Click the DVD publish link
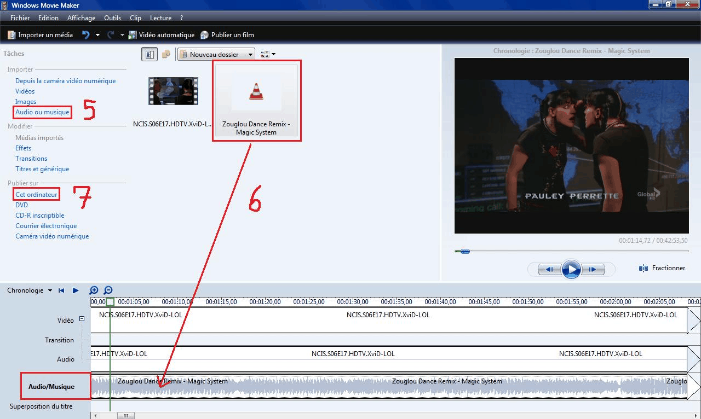Image resolution: width=701 pixels, height=419 pixels. [22, 205]
